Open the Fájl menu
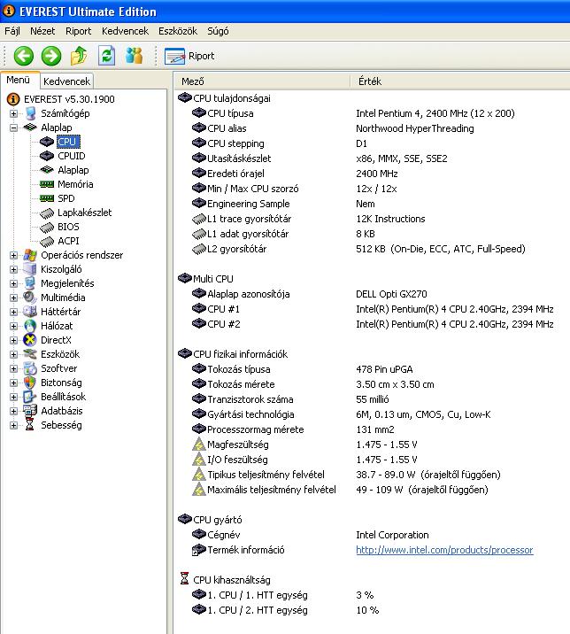570x634 pixels. [x=12, y=31]
